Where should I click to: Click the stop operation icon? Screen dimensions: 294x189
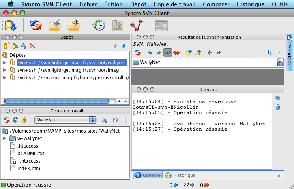click(x=115, y=120)
